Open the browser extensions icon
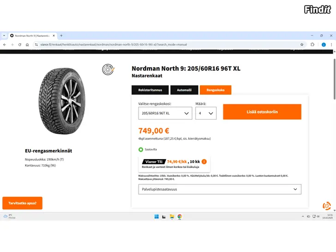 (312, 45)
